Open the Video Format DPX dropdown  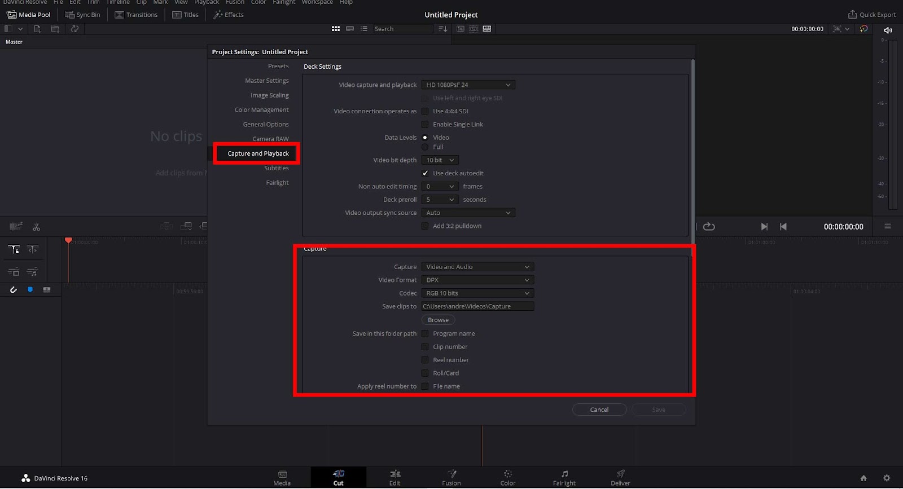coord(477,280)
